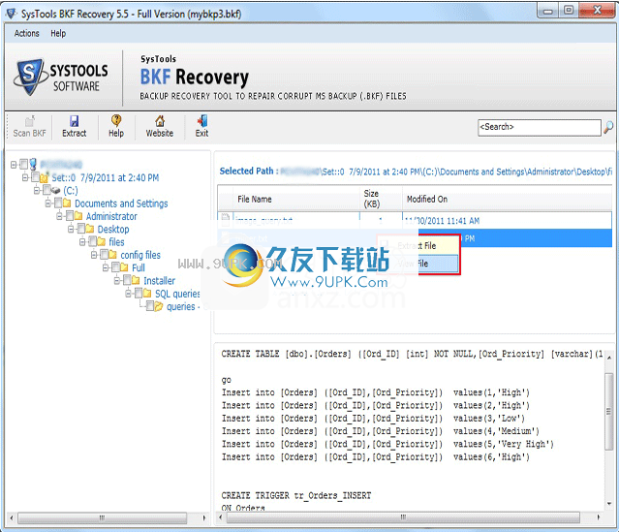This screenshot has height=532, width=619.
Task: Select the SQL queries tree item
Action: click(177, 294)
